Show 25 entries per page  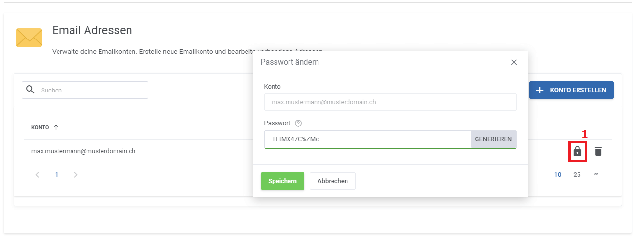click(577, 174)
